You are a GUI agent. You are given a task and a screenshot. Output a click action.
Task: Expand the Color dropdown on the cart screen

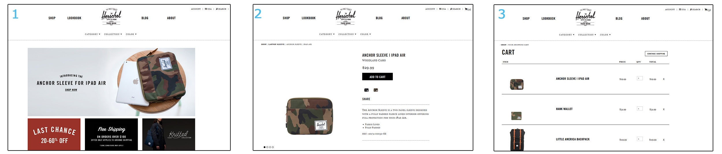(605, 35)
